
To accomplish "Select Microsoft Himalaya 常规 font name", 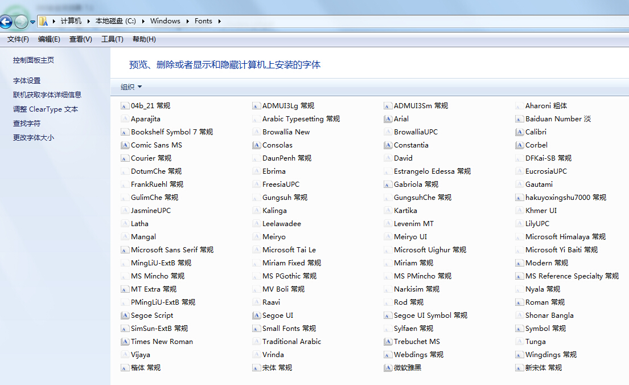I will [x=566, y=237].
